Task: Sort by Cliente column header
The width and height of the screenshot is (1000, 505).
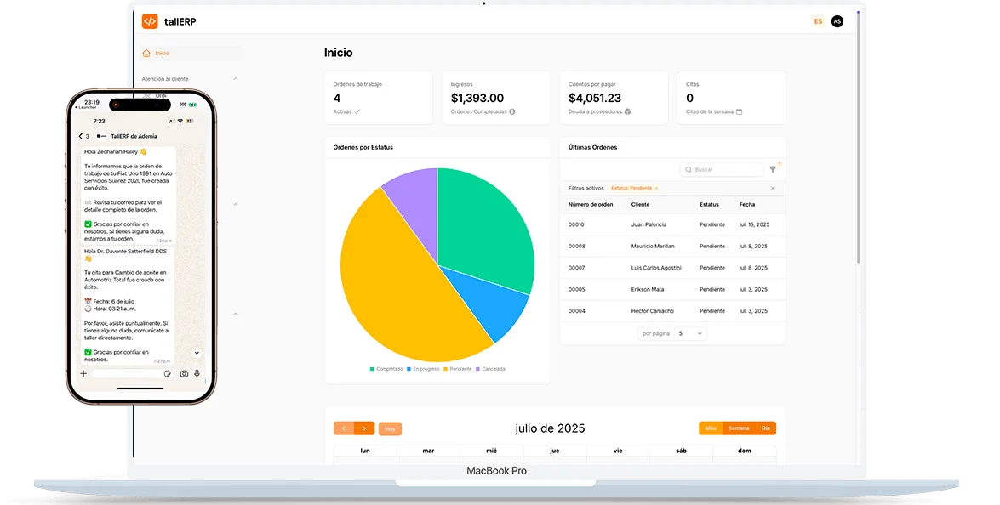Action: point(640,204)
